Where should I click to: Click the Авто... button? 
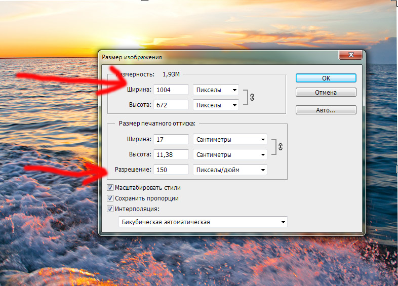326,110
